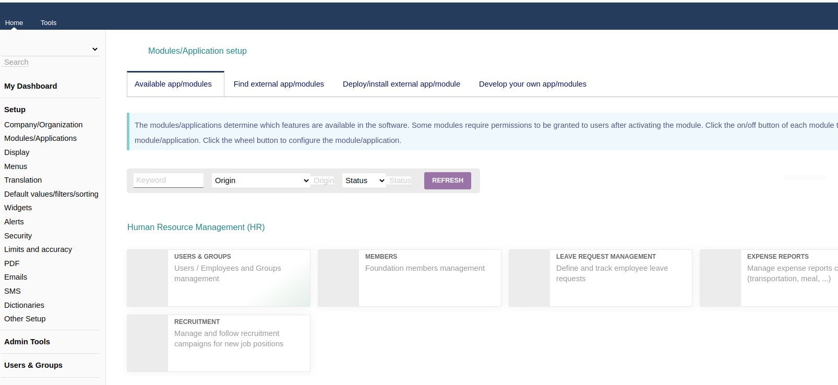The height and width of the screenshot is (385, 838).
Task: Expand the dropdown above the sidebar search
Action: tap(94, 49)
